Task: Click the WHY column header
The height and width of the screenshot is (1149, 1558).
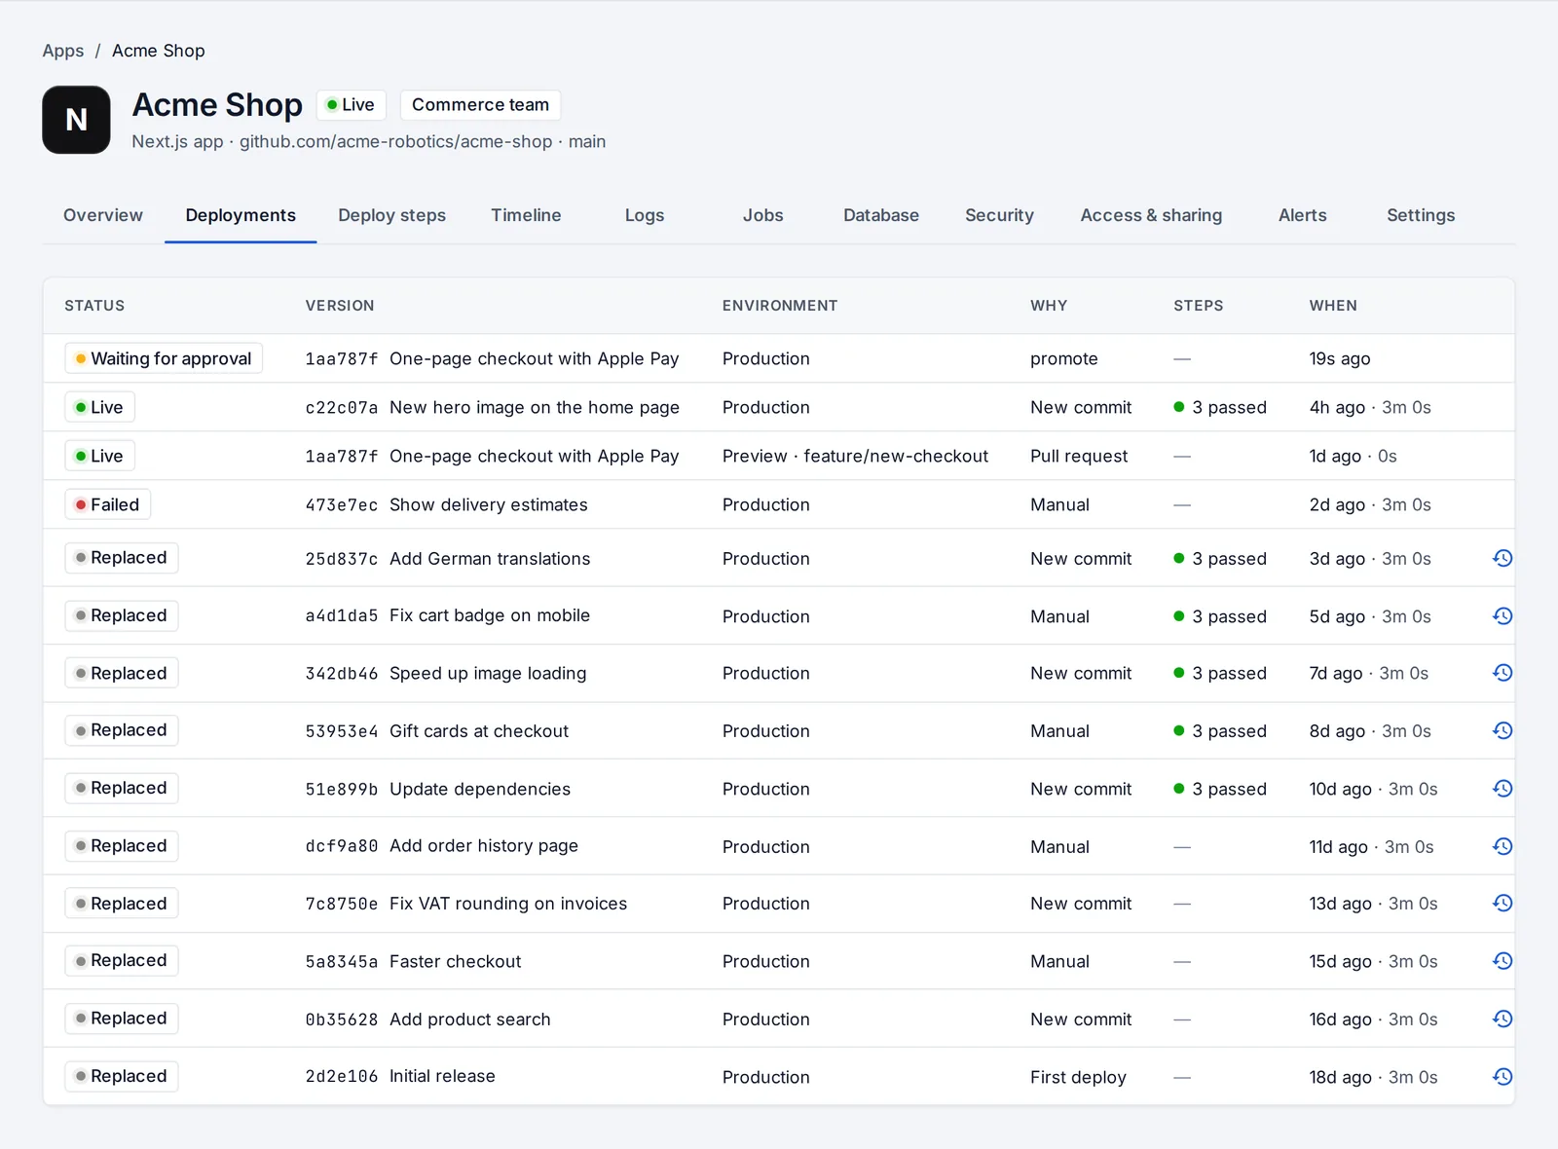Action: [1049, 306]
